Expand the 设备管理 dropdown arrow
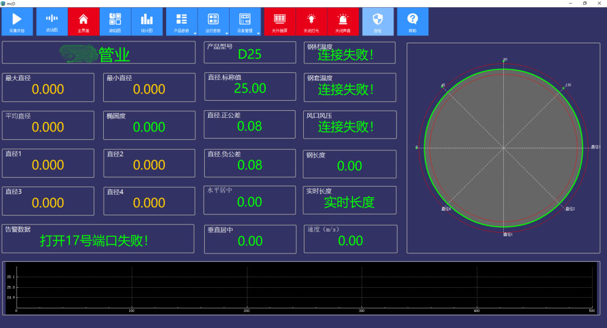607x328 pixels. point(259,33)
